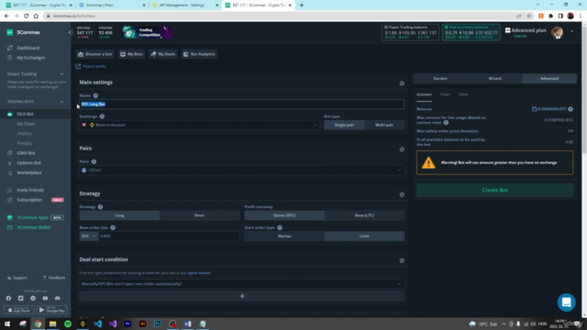Open the Discord community link icon
Viewport: 587px width, 330px height.
point(57,298)
